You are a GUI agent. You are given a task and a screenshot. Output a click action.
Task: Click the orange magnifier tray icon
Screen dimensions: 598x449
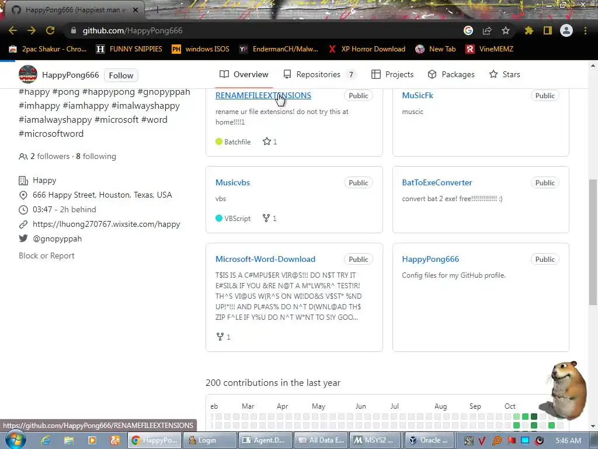coord(497,441)
